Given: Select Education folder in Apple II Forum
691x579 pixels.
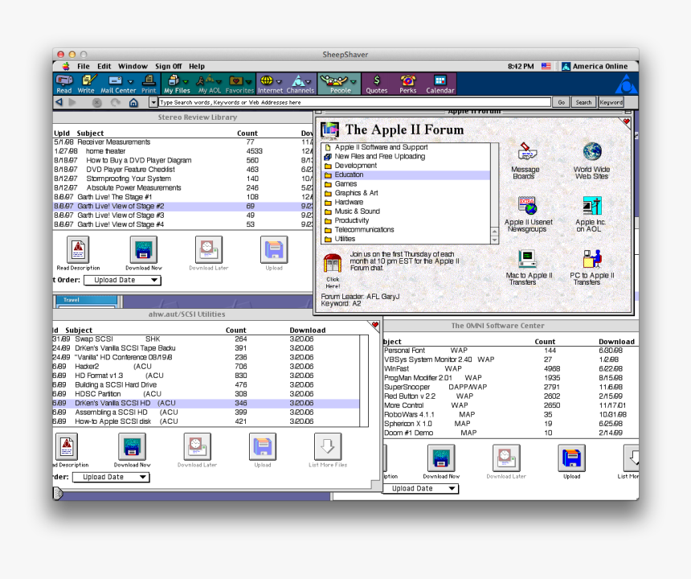Looking at the screenshot, I should (407, 175).
